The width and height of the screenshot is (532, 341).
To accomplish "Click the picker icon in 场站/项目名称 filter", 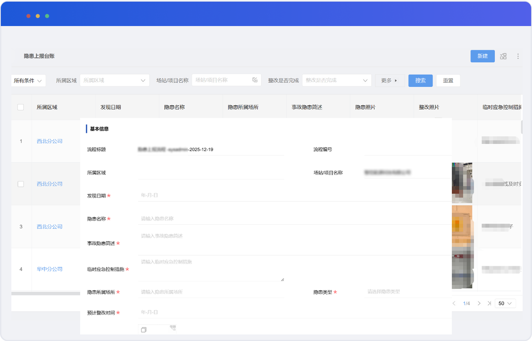I will coord(255,80).
